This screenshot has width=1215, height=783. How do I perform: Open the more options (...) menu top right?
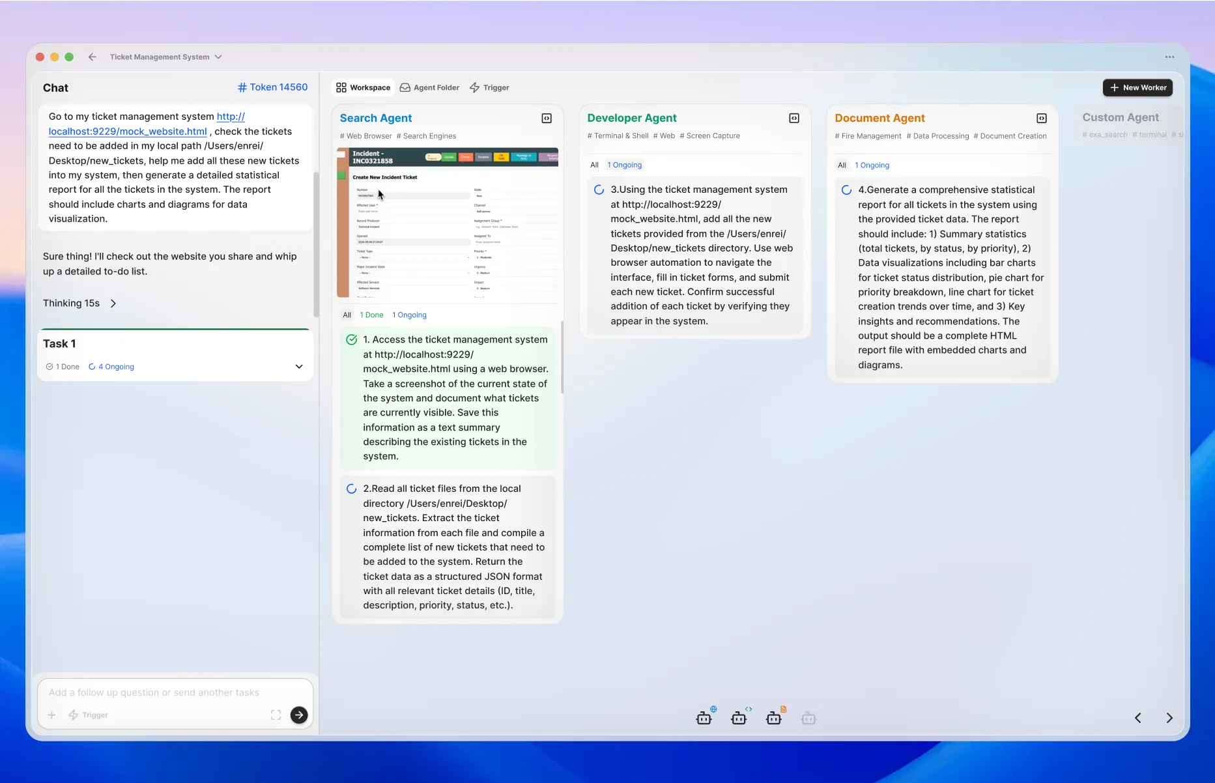coord(1169,57)
